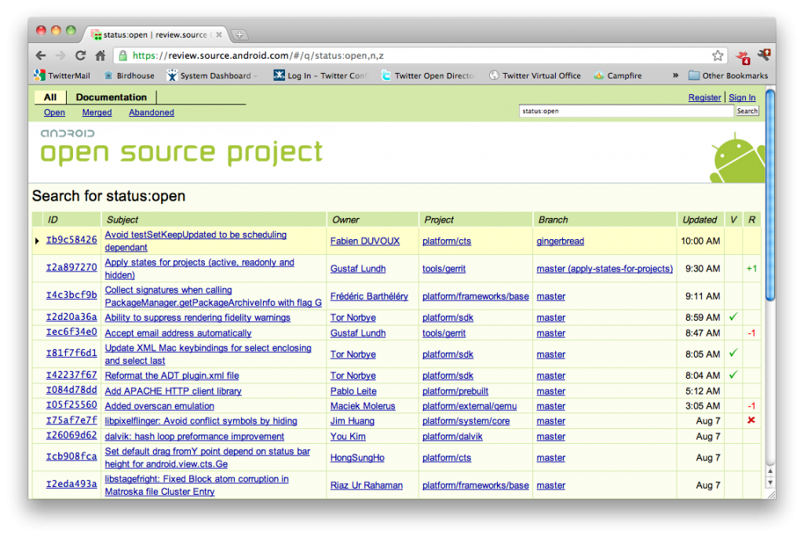Screen dimensions: 804x538
Task: Click the page's vertical scrollbar down arrow
Action: (x=769, y=482)
